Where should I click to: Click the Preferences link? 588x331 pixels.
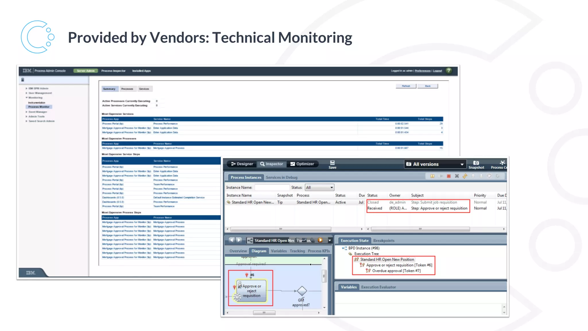pyautogui.click(x=422, y=71)
